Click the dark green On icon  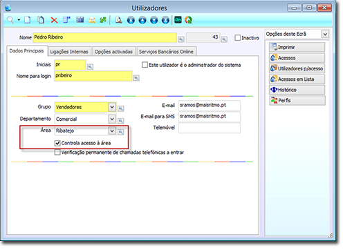click(178, 20)
